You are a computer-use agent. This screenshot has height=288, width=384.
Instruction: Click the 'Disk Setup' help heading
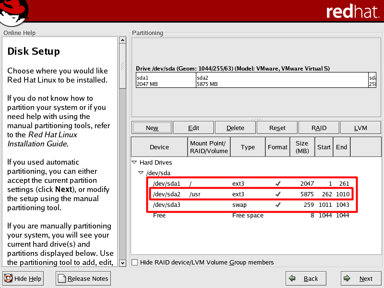click(34, 51)
